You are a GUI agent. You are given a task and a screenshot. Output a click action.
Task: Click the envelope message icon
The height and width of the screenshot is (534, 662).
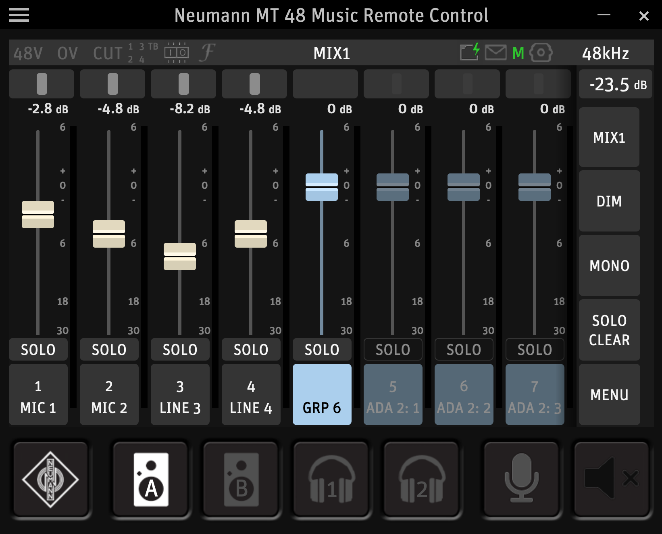click(495, 53)
